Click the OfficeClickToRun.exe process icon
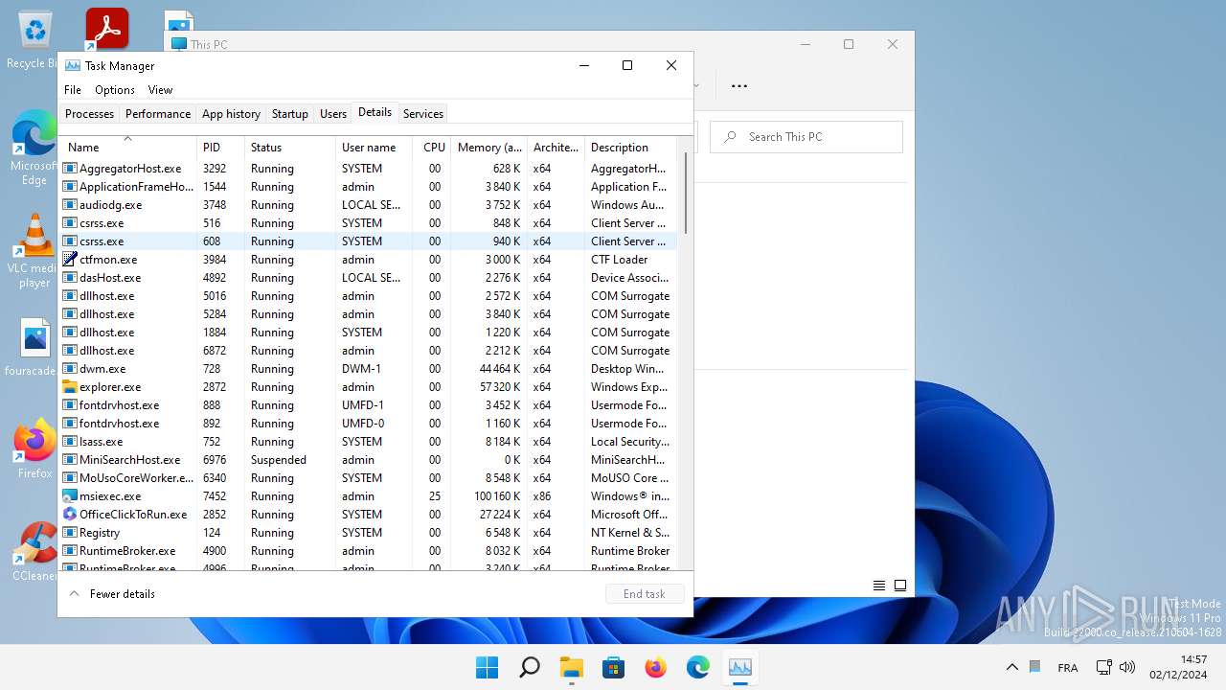The image size is (1226, 690). [x=70, y=515]
